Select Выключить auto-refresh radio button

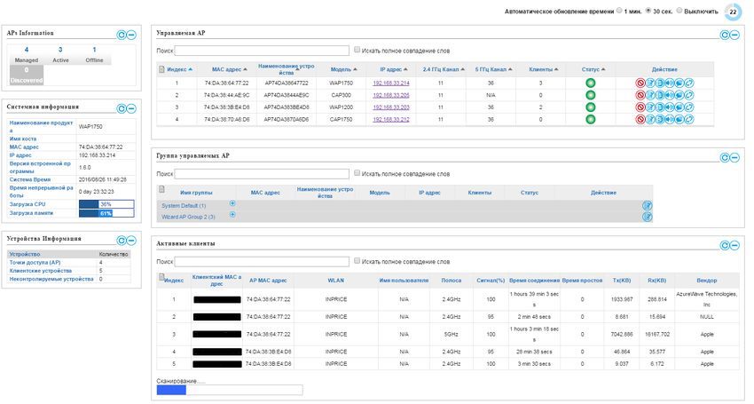click(679, 10)
